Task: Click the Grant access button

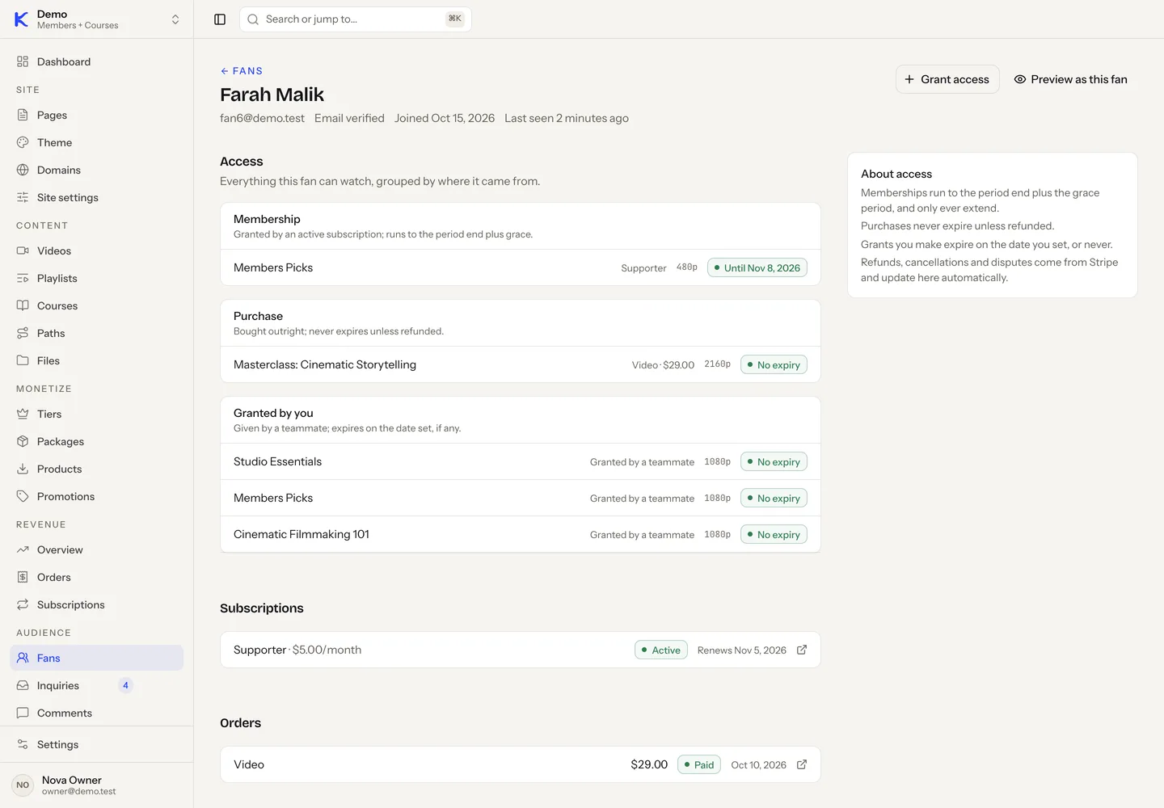Action: [x=947, y=79]
